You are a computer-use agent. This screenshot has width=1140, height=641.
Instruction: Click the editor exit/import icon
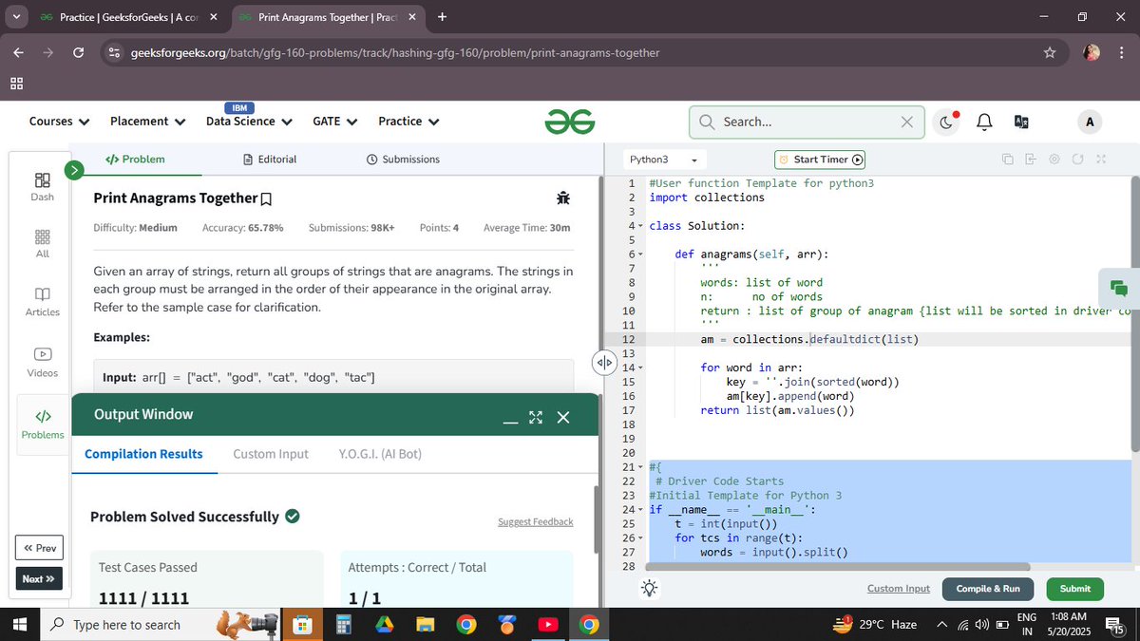[1031, 160]
